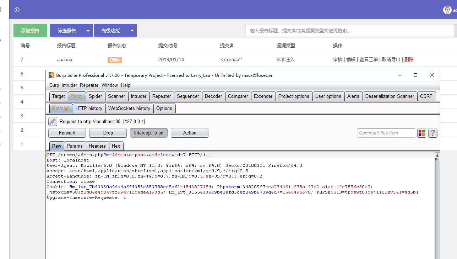Select the Extender tab
The image size is (457, 259).
(263, 96)
